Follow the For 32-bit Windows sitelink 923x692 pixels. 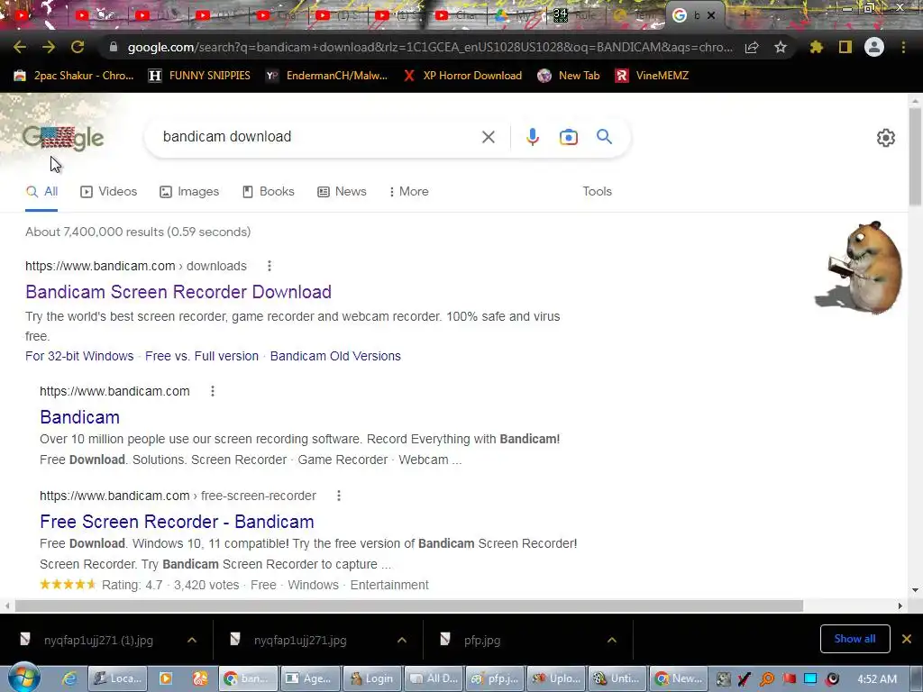79,356
